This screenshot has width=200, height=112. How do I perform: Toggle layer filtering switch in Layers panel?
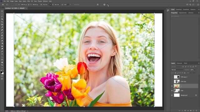[x=196, y=66]
